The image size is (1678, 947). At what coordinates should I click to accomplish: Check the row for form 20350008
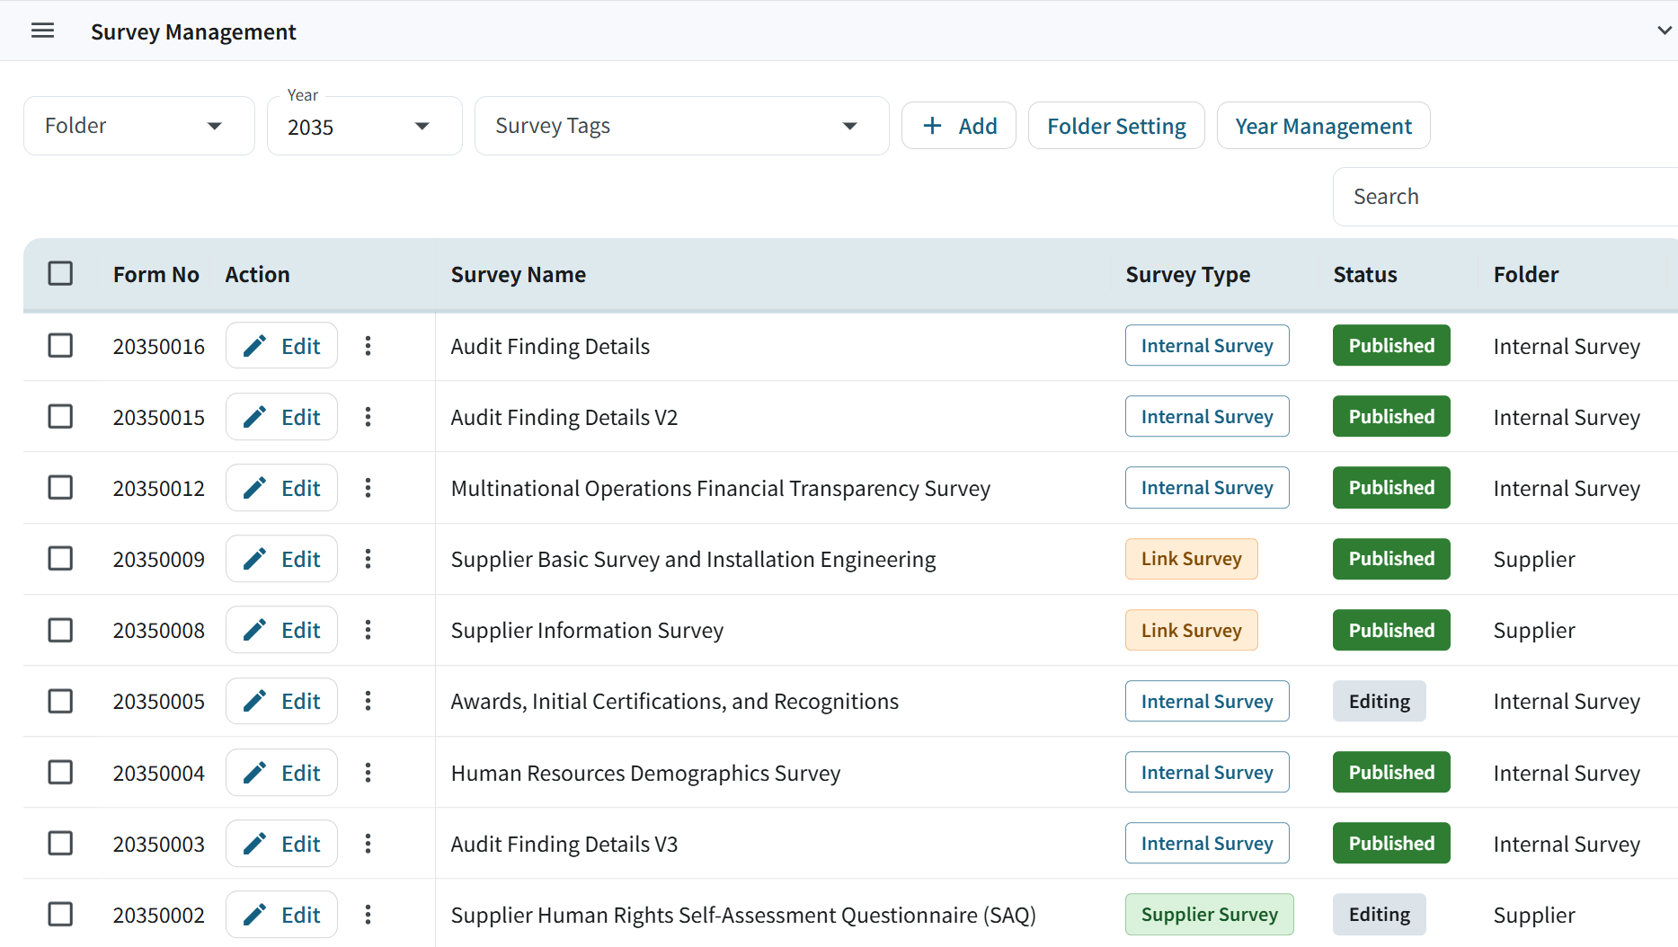(60, 630)
